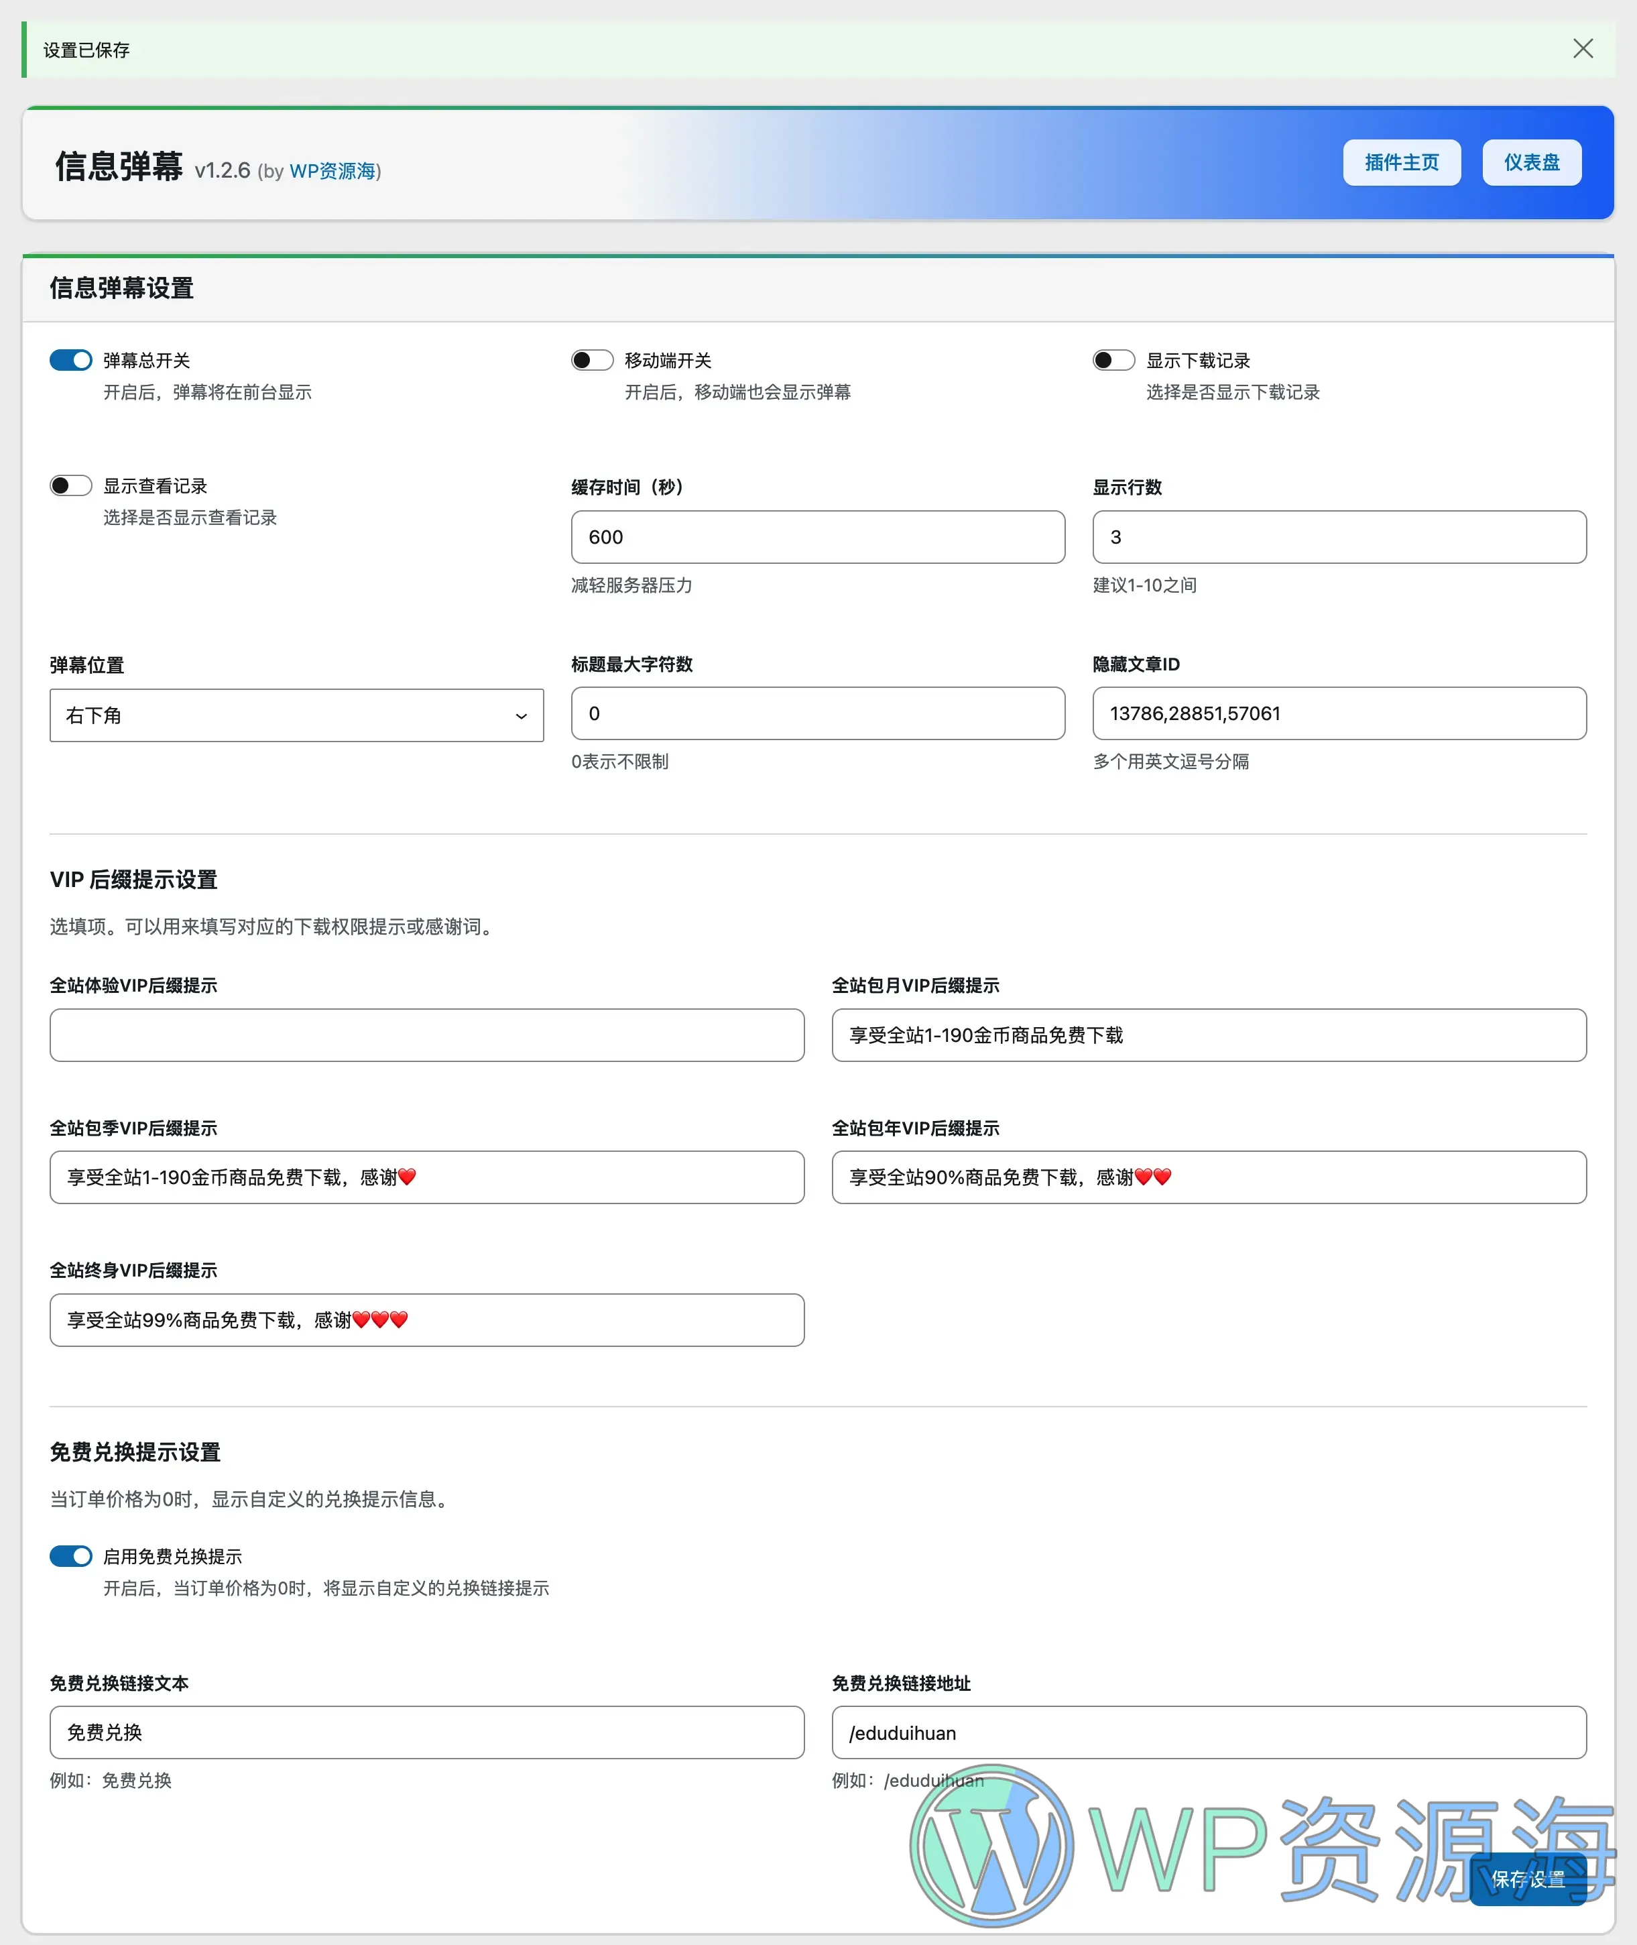Viewport: 1637px width, 1945px height.
Task: Edit the 免费兑换链接文本 field
Action: (x=426, y=1732)
